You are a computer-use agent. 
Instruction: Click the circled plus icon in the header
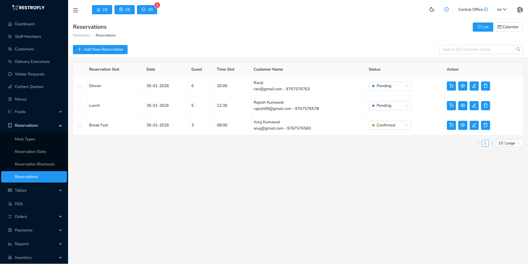pyautogui.click(x=446, y=9)
